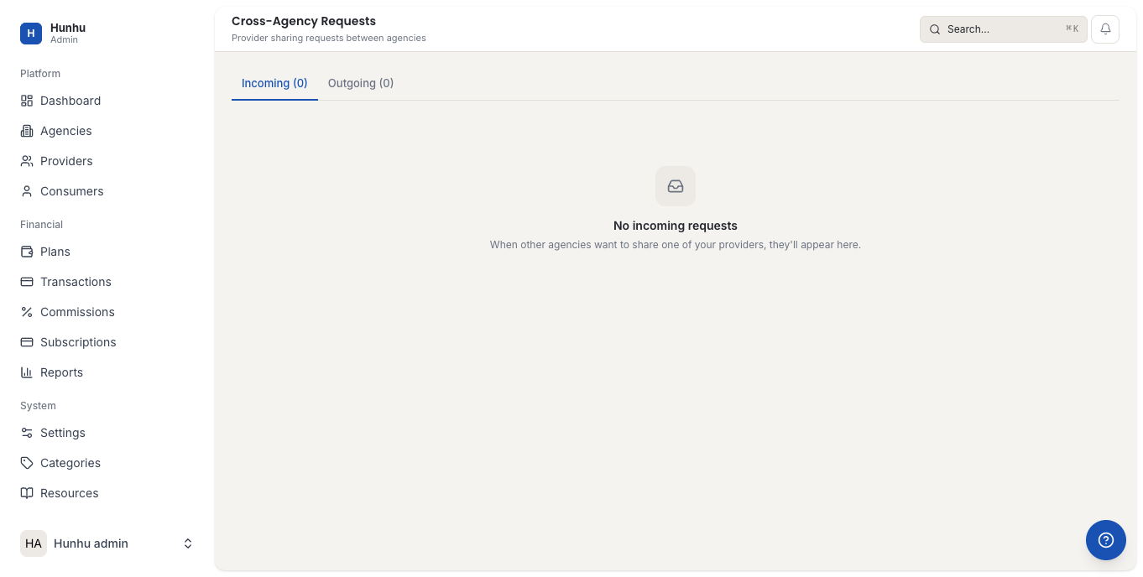Click the Agencies building icon
This screenshot has height=577, width=1143.
(x=27, y=131)
